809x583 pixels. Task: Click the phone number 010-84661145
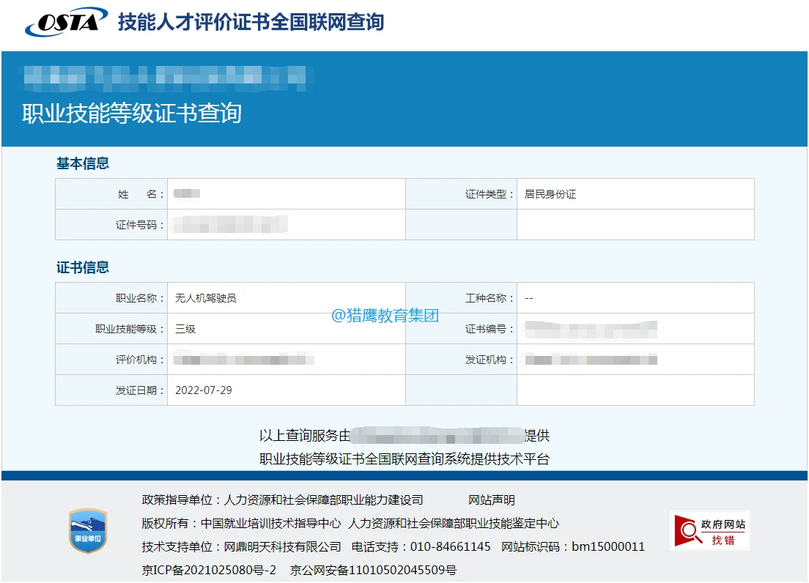pyautogui.click(x=450, y=546)
